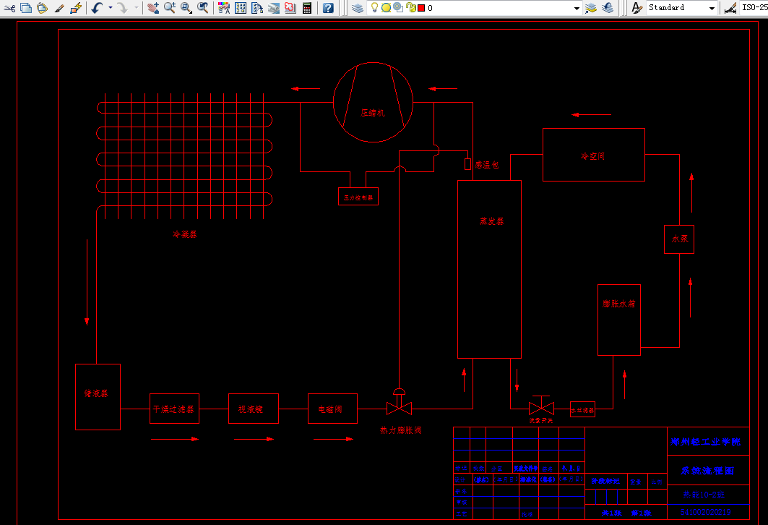
Task: Select the 热力膨胀阀 label
Action: (401, 430)
